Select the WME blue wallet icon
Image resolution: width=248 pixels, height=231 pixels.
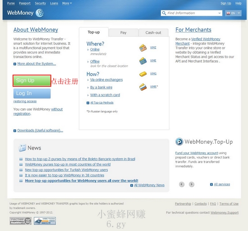143,61
